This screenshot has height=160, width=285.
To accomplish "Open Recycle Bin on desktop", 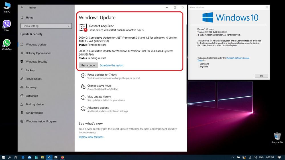I will [277, 138].
